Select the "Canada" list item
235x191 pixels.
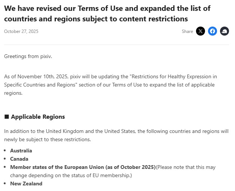19,159
